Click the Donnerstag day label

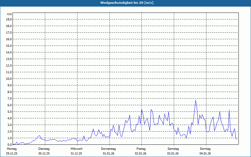[x=109, y=149]
